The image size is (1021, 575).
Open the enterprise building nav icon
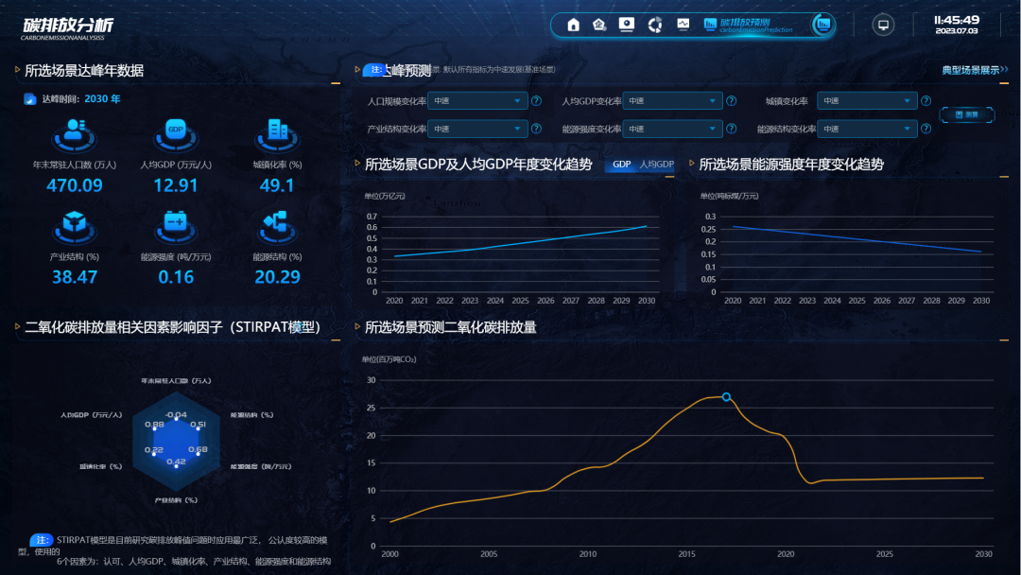(x=598, y=26)
